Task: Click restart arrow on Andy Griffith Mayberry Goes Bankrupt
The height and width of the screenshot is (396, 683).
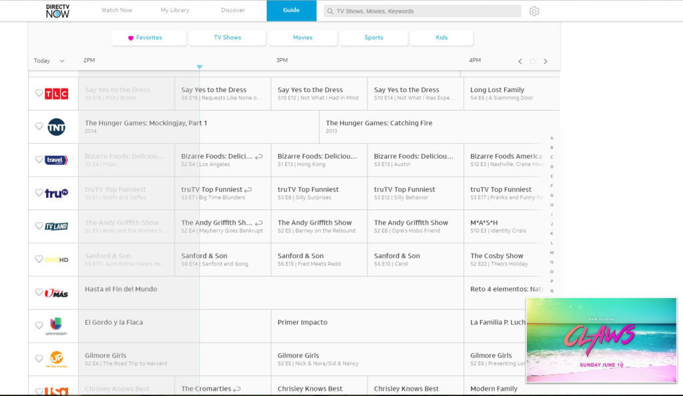Action: pyautogui.click(x=259, y=223)
